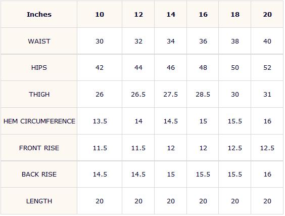Viewport: 285px width, 216px height.
Task: Click the HIPS row label
Action: point(39,67)
